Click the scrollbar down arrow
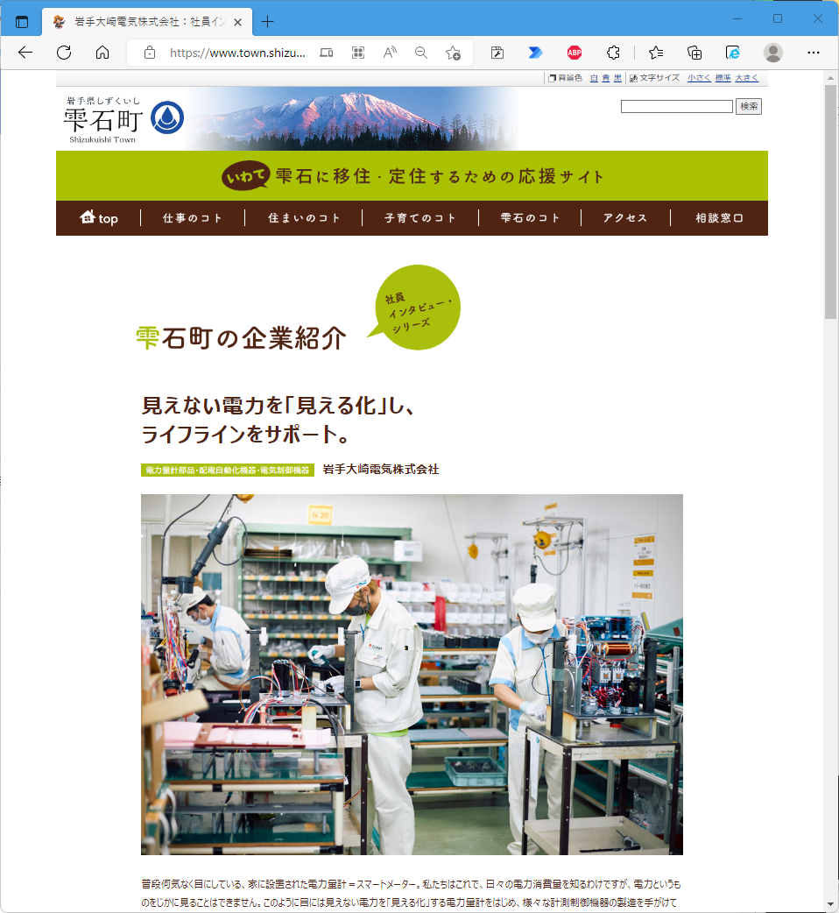 click(x=831, y=905)
